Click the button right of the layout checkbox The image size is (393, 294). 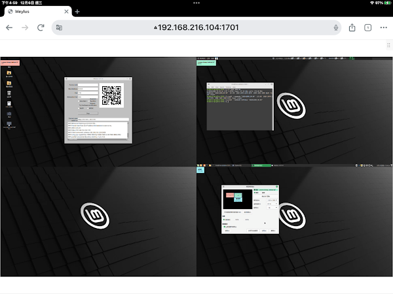[x=248, y=212]
